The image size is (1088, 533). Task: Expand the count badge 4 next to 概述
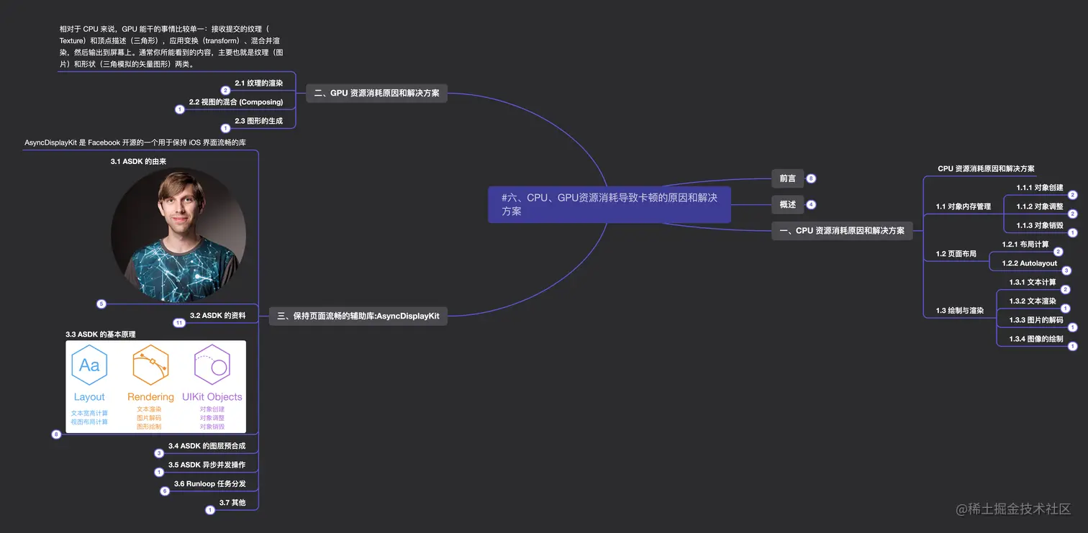(811, 204)
